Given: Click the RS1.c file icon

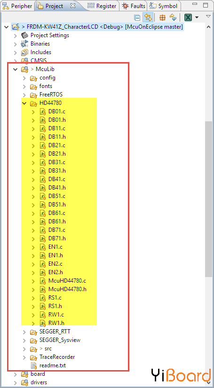Looking at the screenshot, I should pos(42,298).
